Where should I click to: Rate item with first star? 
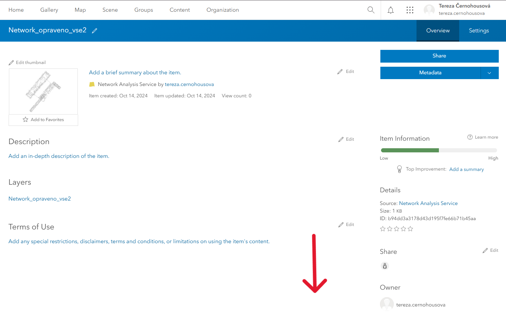click(383, 229)
